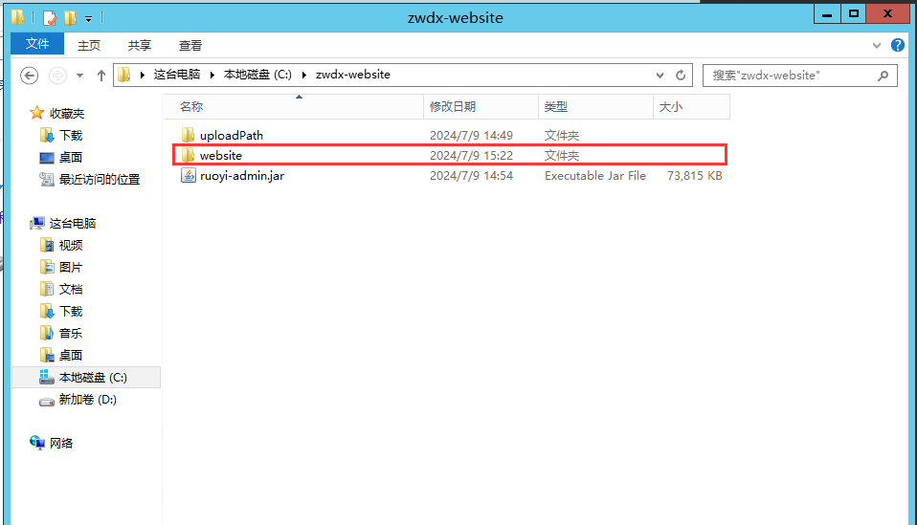Viewport: 917px width, 525px height.
Task: Open the Help question mark icon
Action: pyautogui.click(x=898, y=45)
